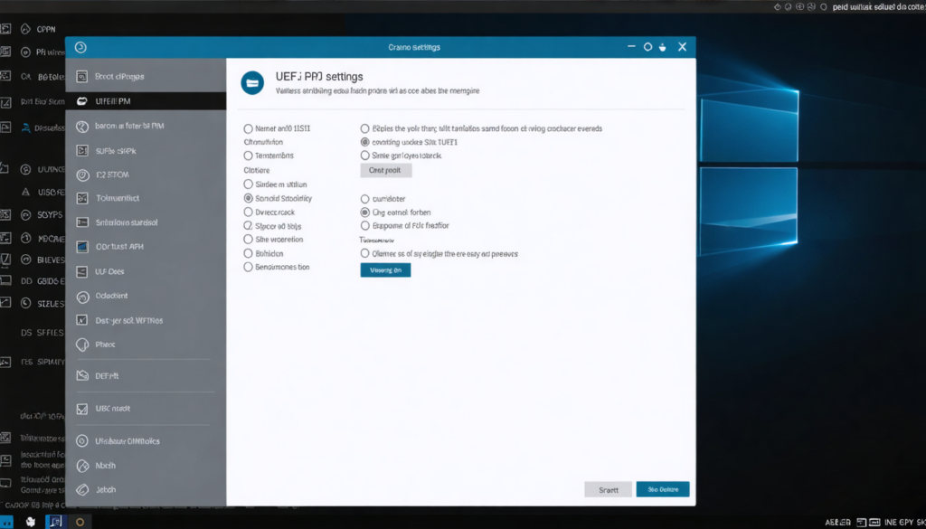The image size is (926, 529).
Task: Choose the 'Dvrecc rcack' radio button
Action: 248,212
